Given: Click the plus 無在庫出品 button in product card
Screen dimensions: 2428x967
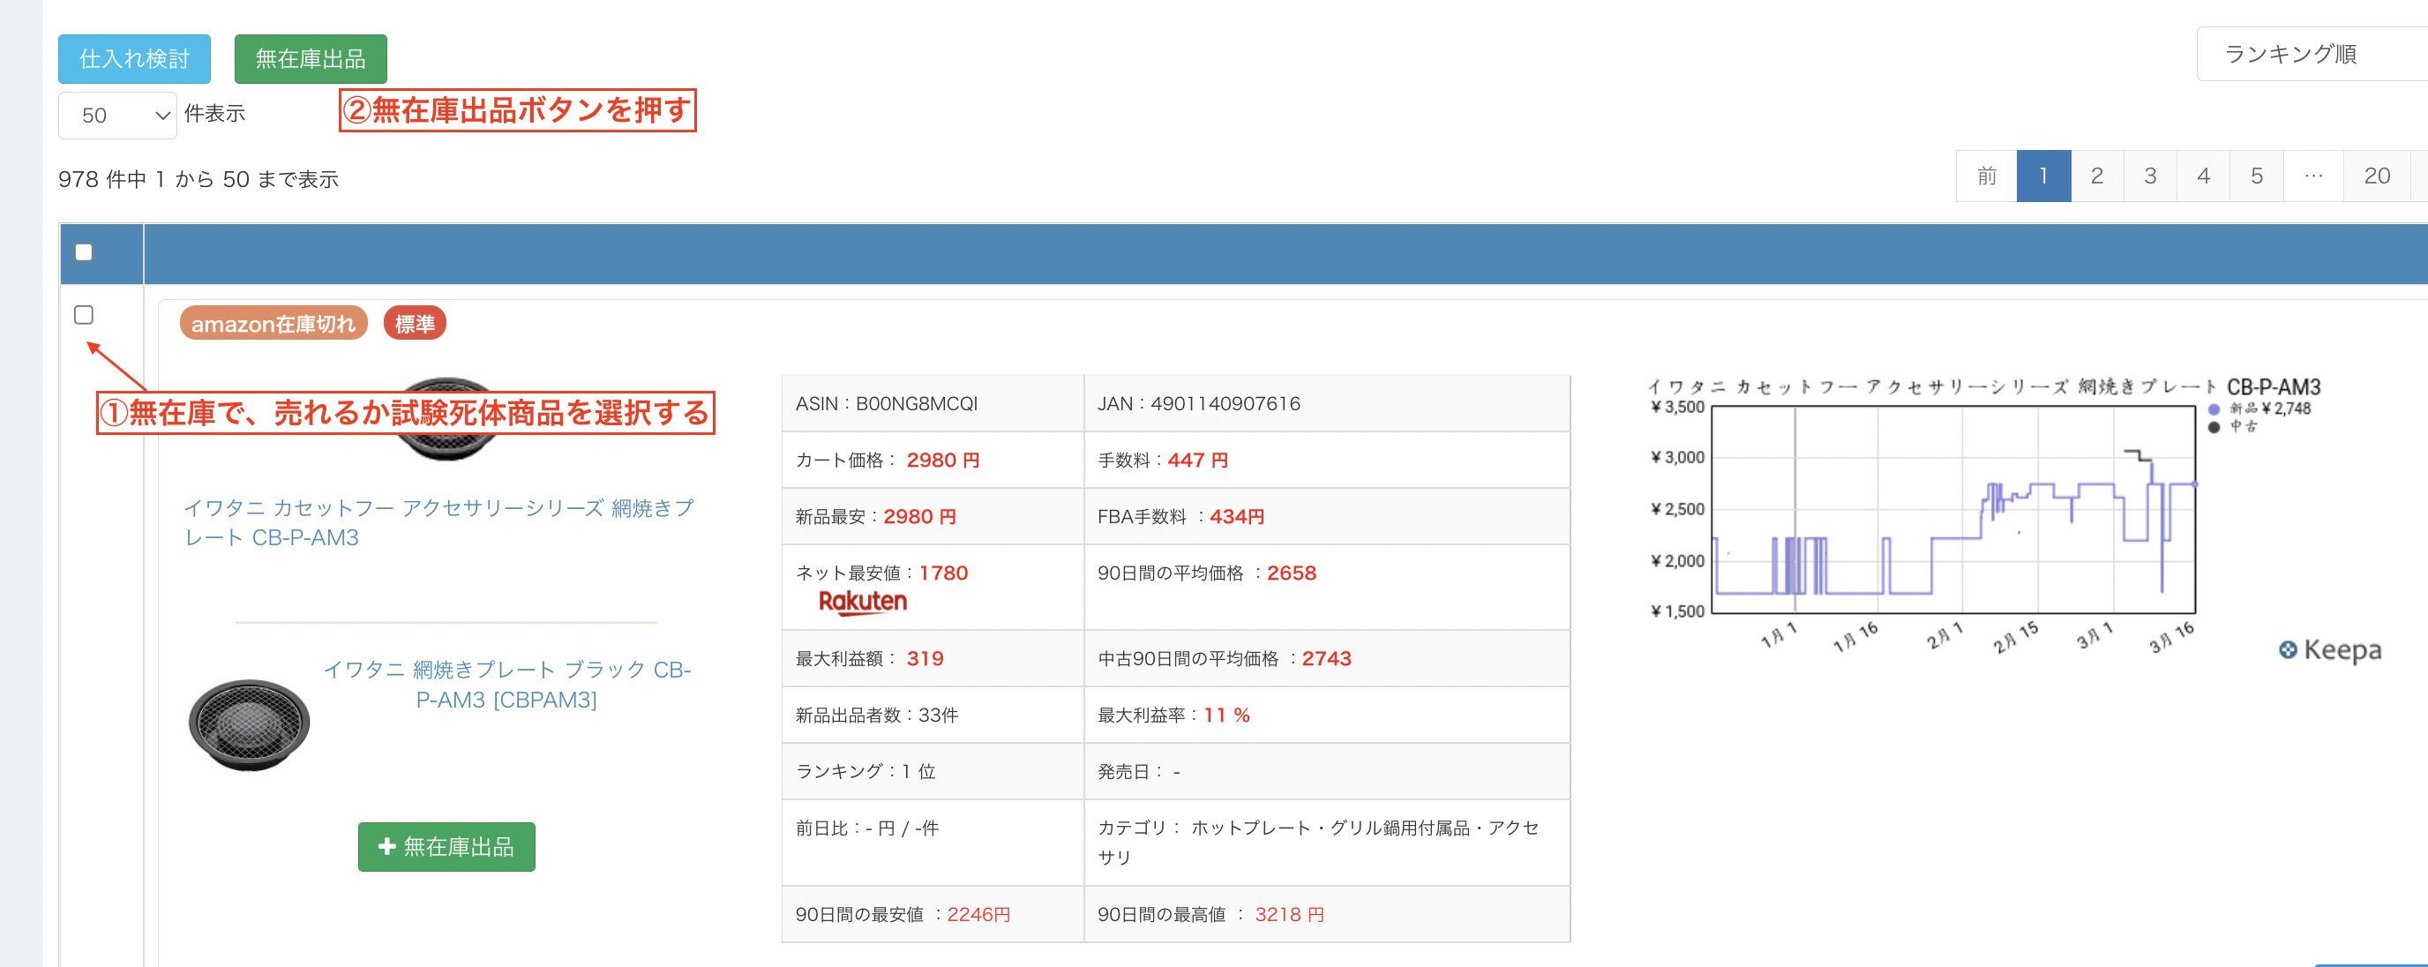Looking at the screenshot, I should 446,846.
